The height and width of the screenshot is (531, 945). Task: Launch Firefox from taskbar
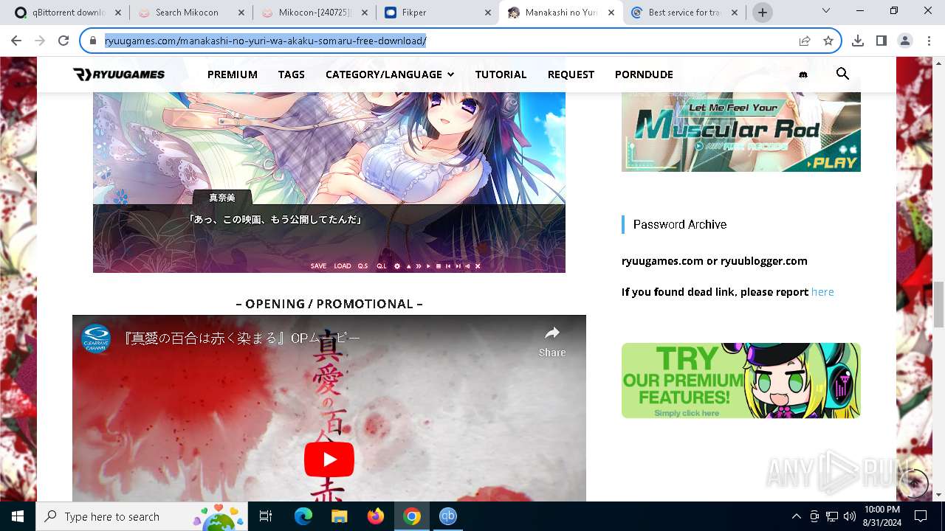376,516
